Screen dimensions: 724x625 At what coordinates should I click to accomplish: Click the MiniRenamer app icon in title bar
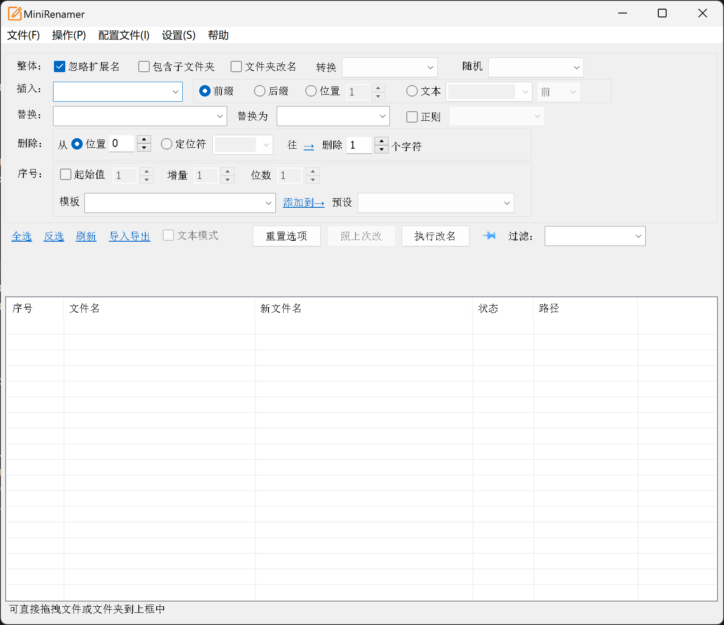tap(14, 14)
